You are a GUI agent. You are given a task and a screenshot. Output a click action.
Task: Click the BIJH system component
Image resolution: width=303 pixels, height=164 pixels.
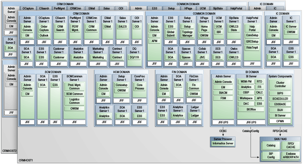coord(280,110)
